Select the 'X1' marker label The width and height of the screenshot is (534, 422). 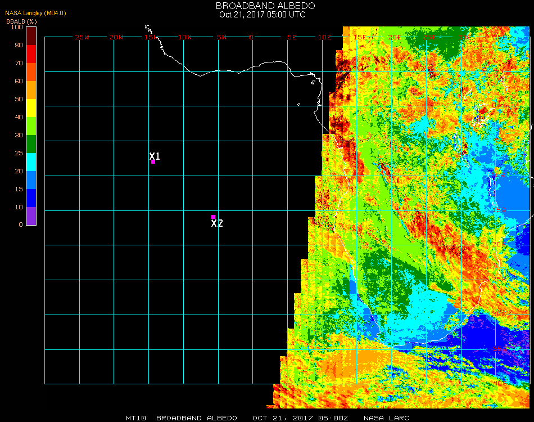(x=155, y=156)
